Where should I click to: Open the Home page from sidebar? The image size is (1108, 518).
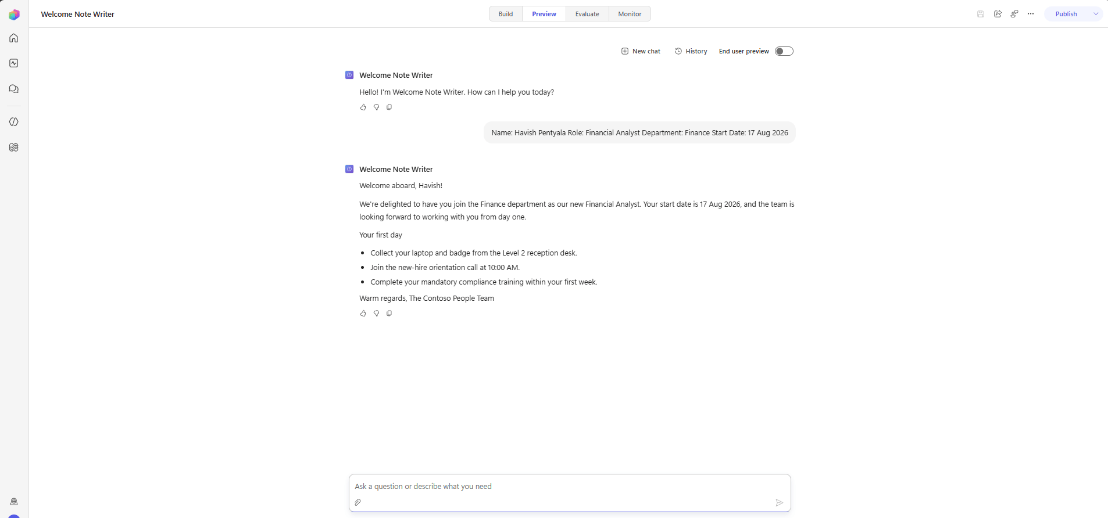[14, 38]
